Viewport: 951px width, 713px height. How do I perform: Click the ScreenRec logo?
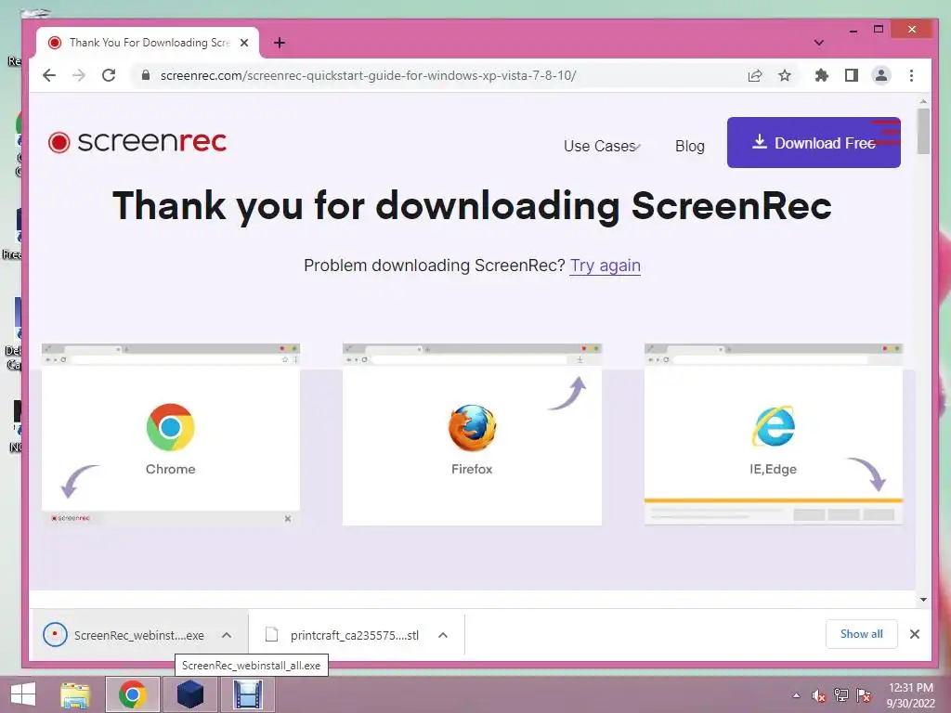point(137,142)
